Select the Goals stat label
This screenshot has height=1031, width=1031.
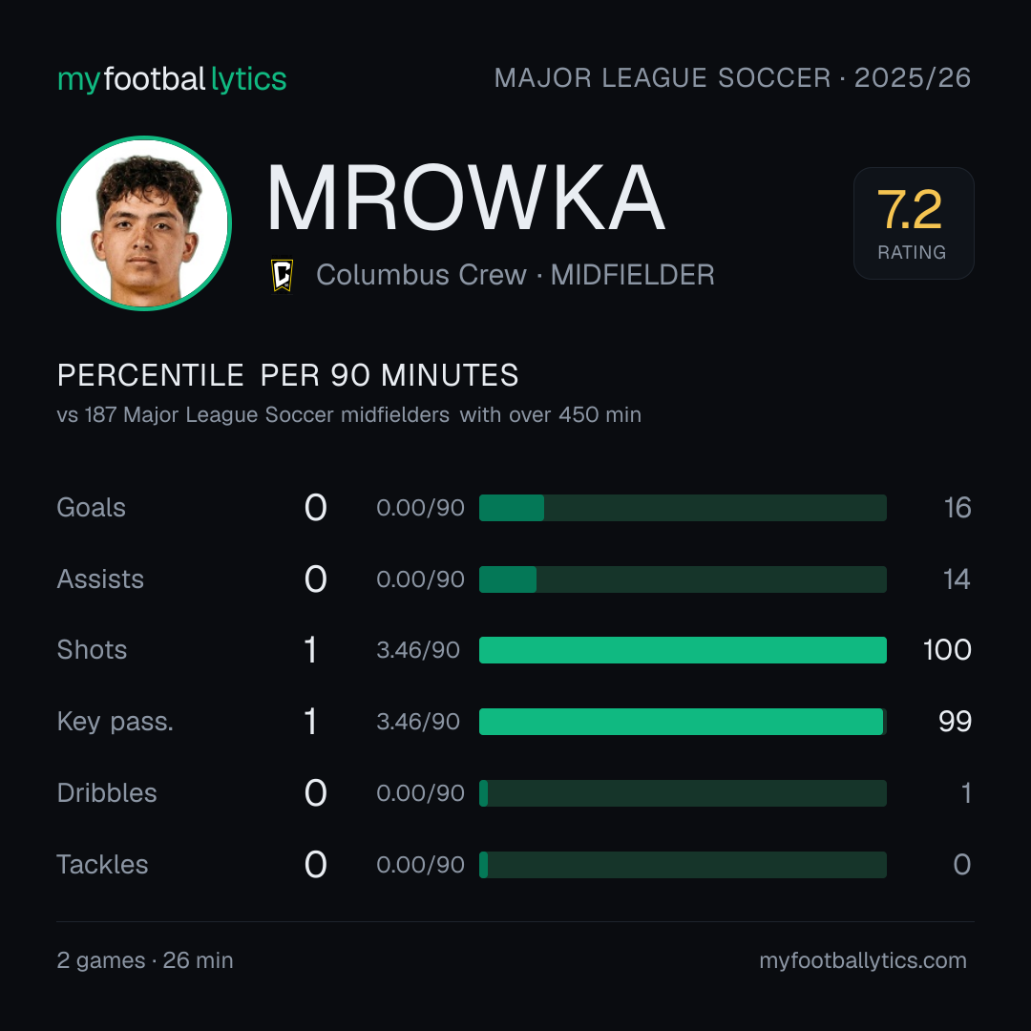point(91,508)
